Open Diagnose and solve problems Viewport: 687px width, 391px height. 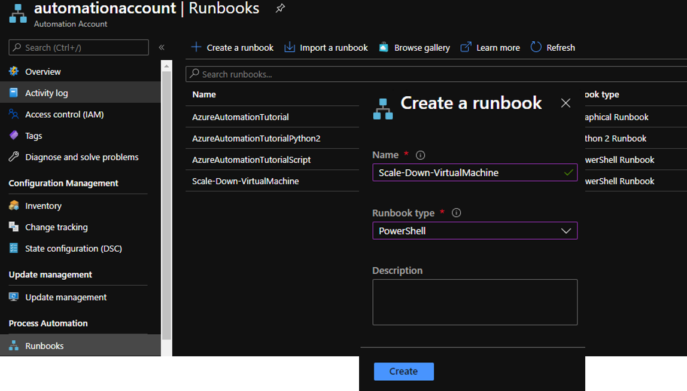click(81, 157)
